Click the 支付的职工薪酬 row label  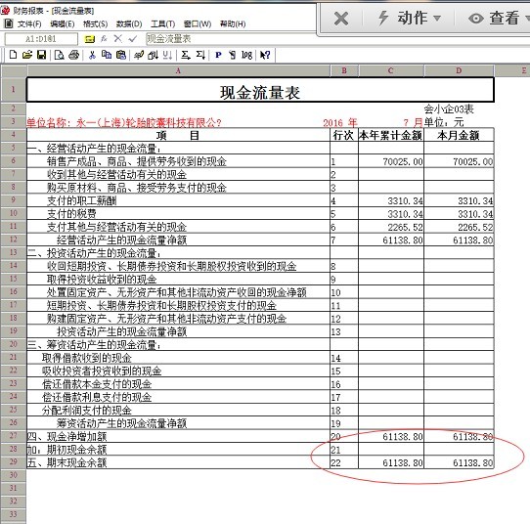pyautogui.click(x=81, y=200)
